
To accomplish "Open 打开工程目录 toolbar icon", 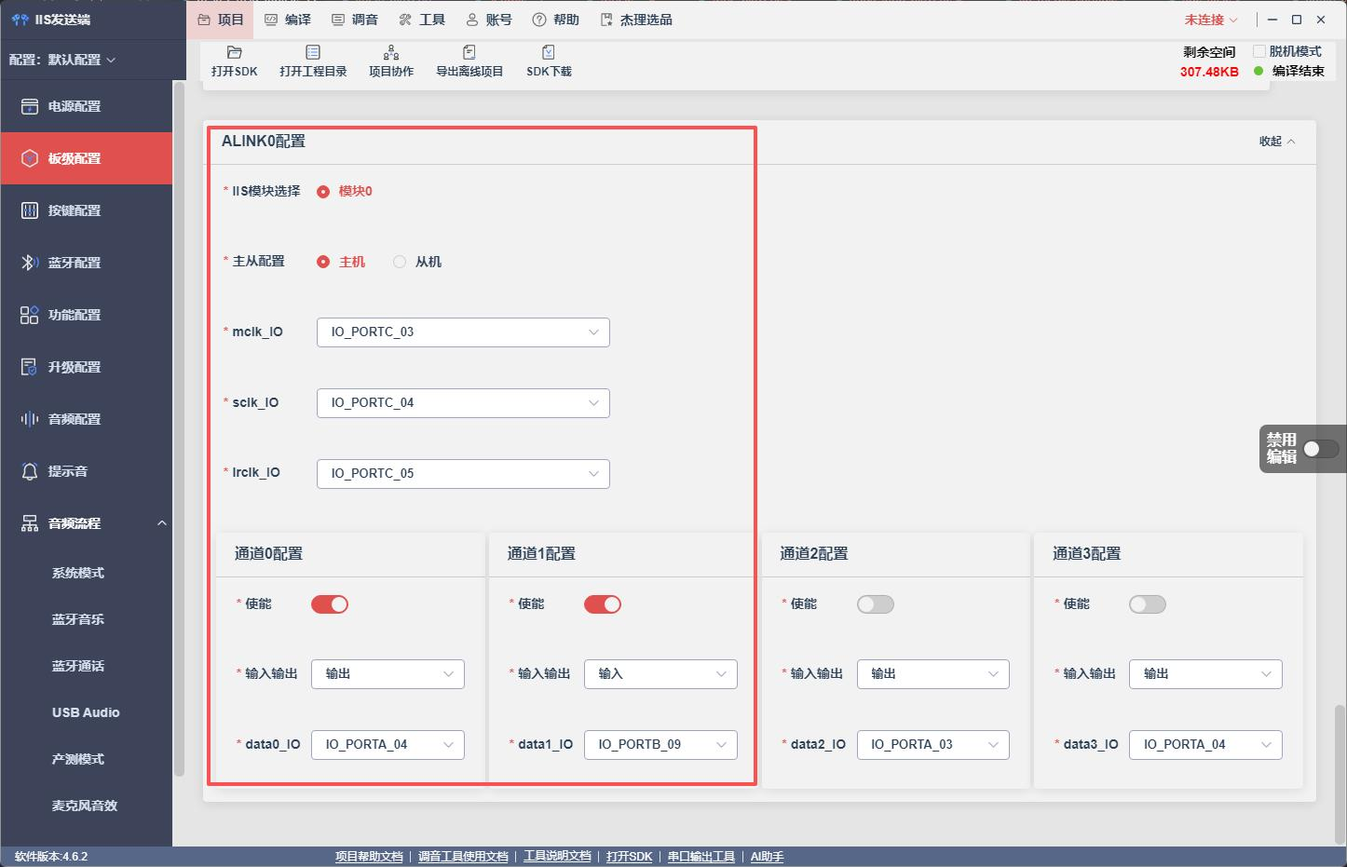I will [x=313, y=52].
